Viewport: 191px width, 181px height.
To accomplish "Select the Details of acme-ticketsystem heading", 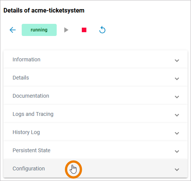I will (44, 11).
